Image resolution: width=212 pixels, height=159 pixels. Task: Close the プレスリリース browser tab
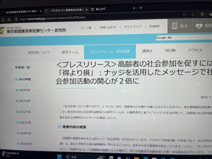tap(86, 10)
